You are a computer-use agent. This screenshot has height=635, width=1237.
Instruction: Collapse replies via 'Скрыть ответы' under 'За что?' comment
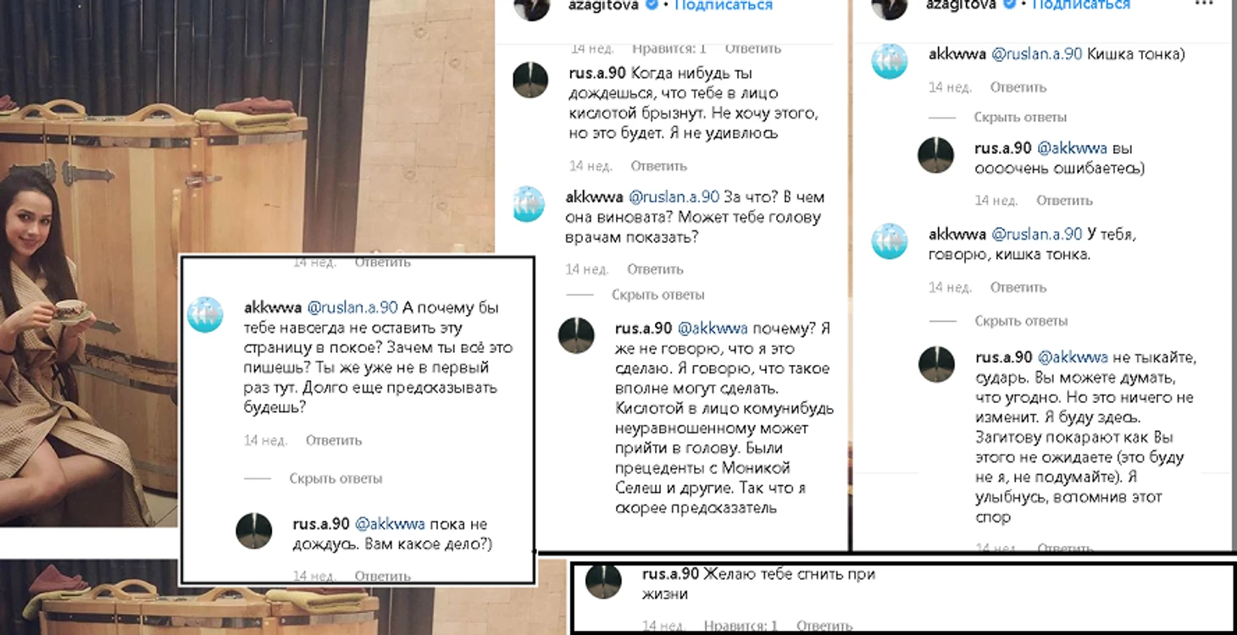point(658,295)
